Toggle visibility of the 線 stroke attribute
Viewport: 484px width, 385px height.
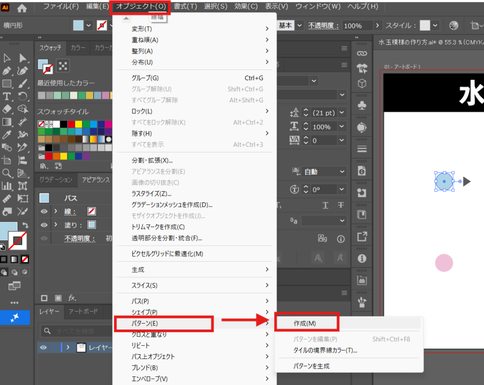(44, 211)
